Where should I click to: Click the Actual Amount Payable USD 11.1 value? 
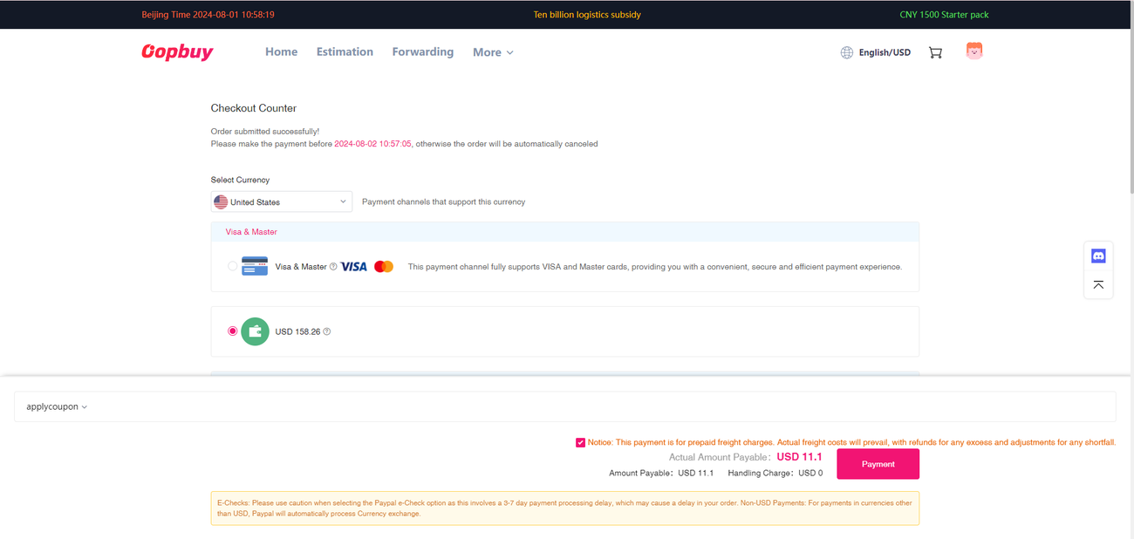[x=800, y=457]
